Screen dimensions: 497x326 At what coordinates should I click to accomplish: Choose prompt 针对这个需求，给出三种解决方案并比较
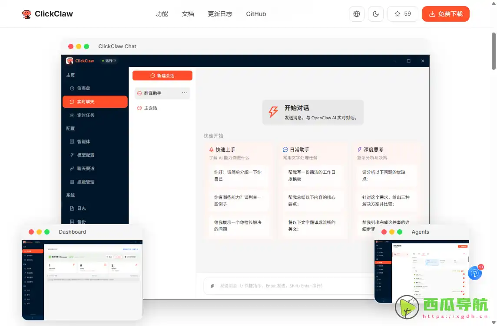387,200
